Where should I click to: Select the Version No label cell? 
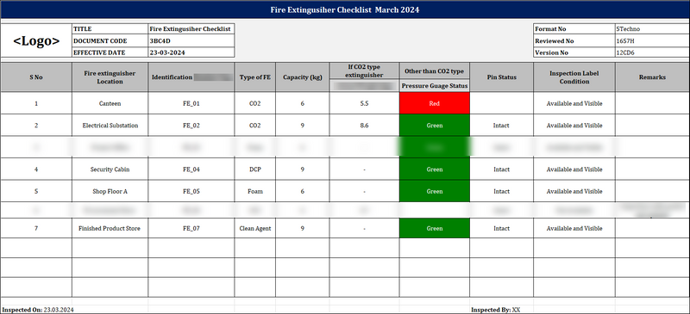574,52
